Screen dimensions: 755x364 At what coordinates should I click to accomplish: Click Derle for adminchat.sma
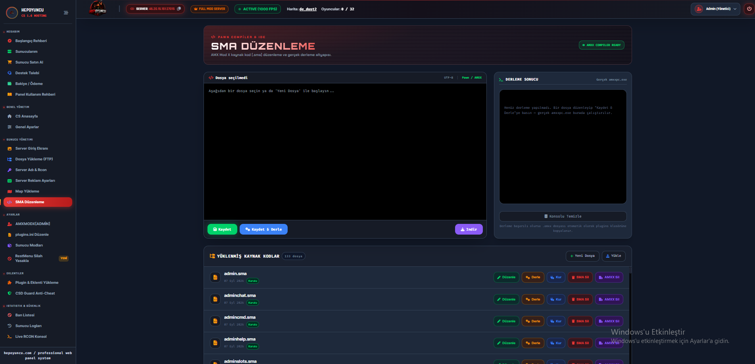533,299
